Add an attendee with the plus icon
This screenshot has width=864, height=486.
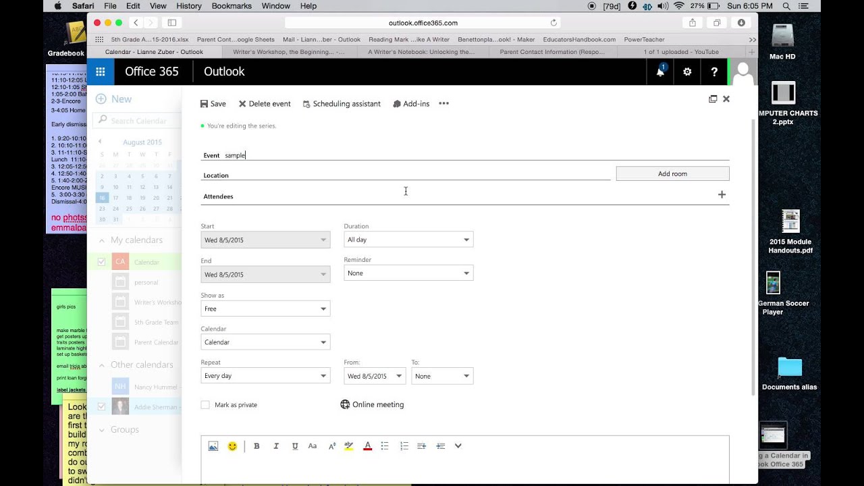pos(722,194)
